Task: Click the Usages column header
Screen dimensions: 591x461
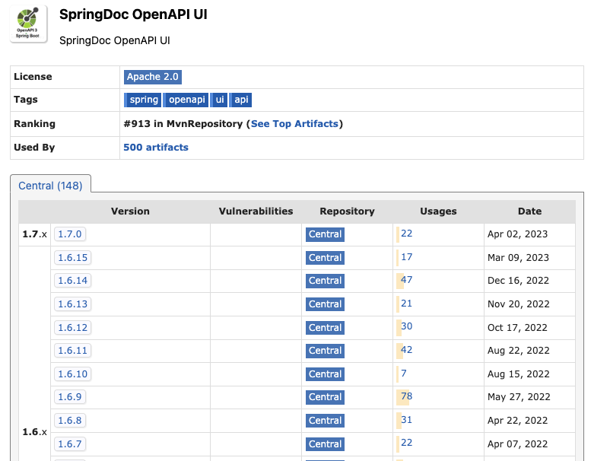Action: (438, 211)
